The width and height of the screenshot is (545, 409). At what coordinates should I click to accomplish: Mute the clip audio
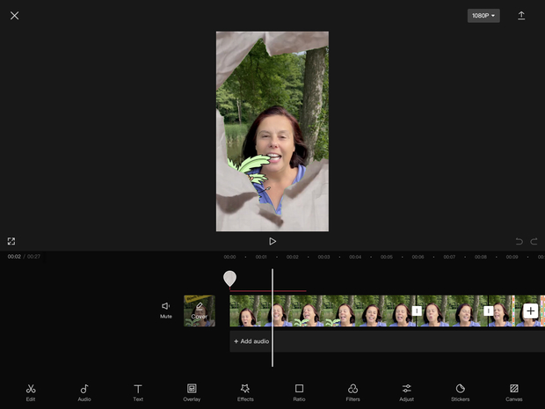click(166, 310)
